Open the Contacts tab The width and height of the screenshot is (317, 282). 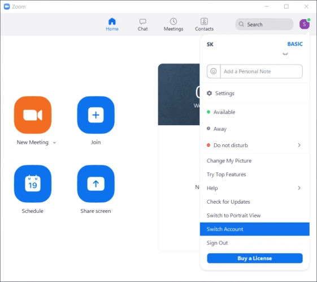click(204, 24)
